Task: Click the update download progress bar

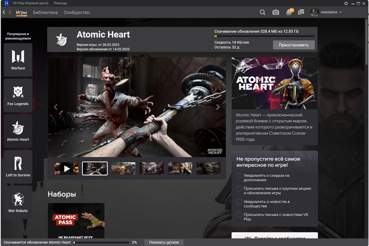Action: pyautogui.click(x=264, y=36)
